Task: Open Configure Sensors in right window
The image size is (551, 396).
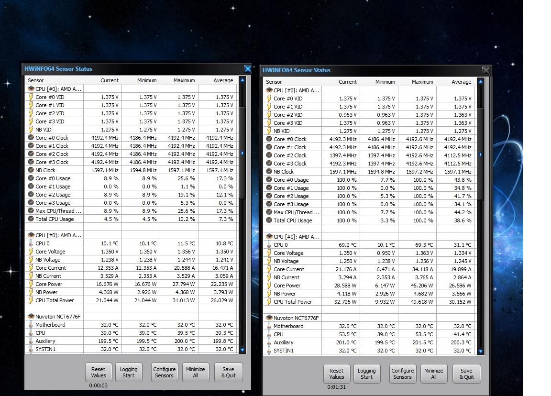Action: coord(403,374)
